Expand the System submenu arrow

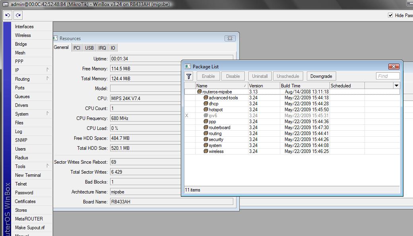48,114
